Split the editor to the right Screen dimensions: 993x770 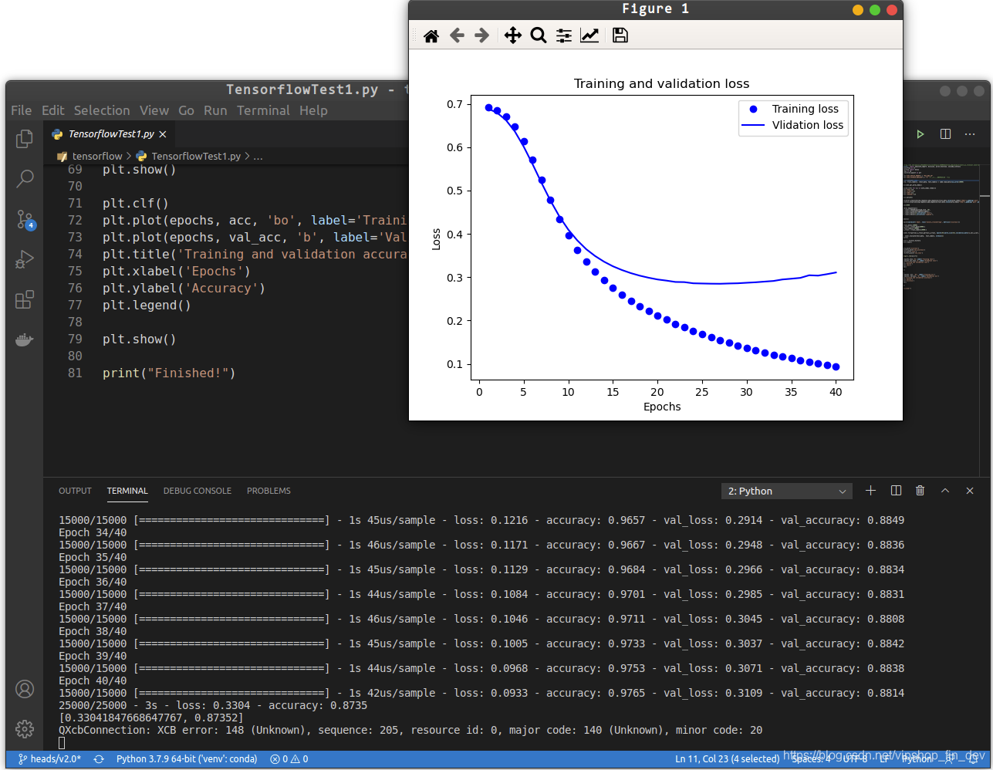pos(945,134)
